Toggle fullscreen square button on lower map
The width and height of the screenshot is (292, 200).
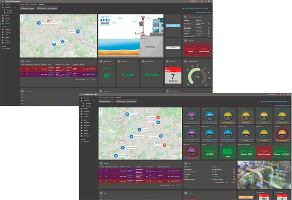click(101, 114)
